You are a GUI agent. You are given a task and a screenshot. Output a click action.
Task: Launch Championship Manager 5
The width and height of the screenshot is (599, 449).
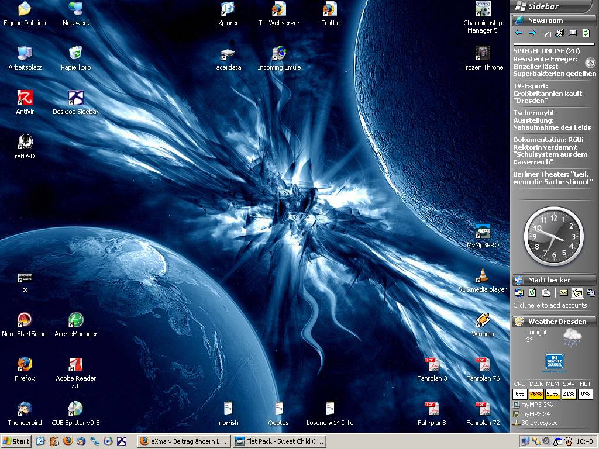pos(483,18)
